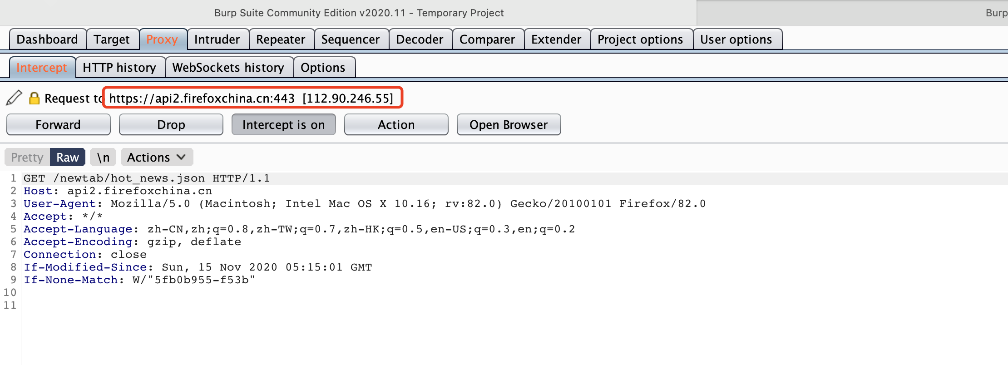Click the Open Browser button

coord(509,124)
